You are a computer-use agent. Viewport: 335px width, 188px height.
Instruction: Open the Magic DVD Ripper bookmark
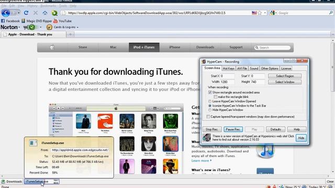37,21
